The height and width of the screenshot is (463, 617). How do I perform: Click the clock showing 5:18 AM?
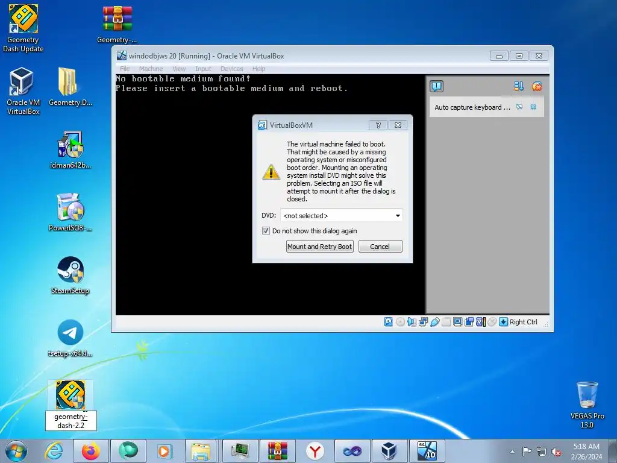(x=586, y=451)
